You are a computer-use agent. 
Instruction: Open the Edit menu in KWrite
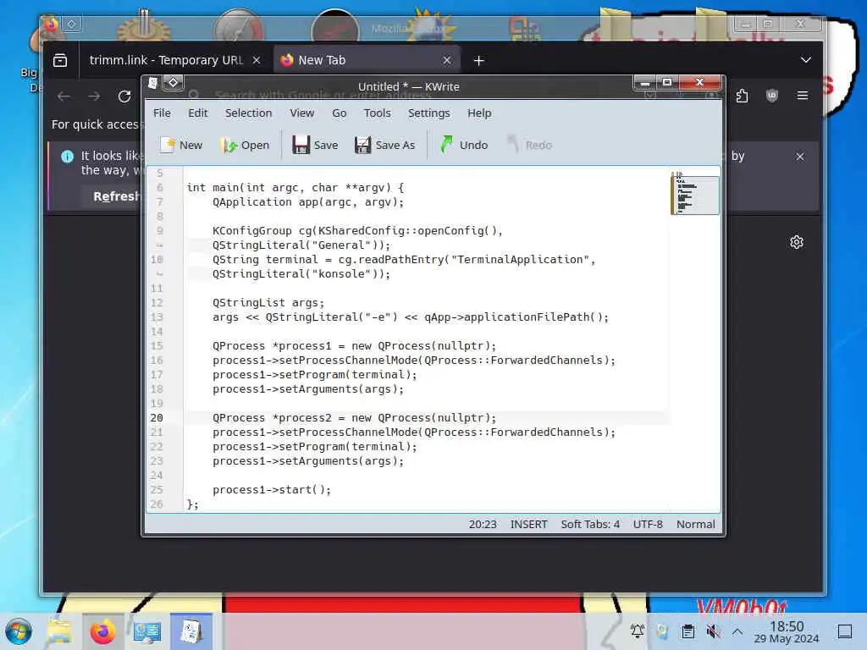tap(197, 113)
